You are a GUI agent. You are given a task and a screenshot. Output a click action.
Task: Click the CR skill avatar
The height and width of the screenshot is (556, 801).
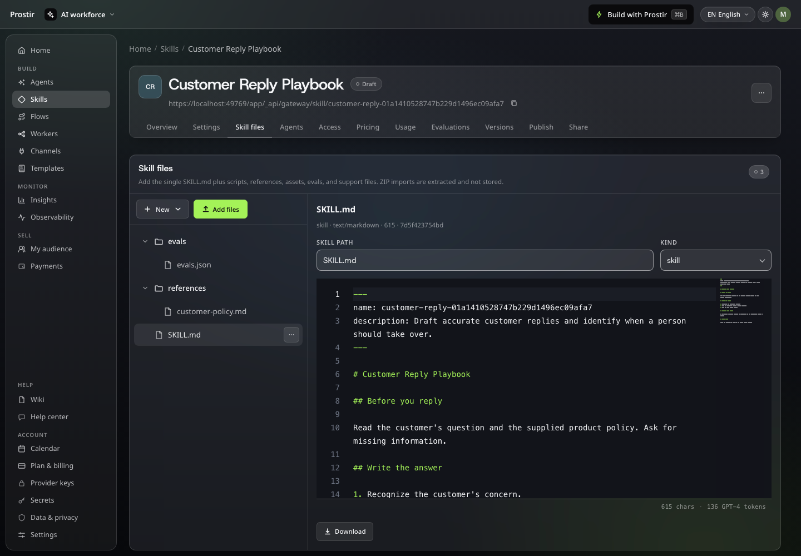click(150, 87)
